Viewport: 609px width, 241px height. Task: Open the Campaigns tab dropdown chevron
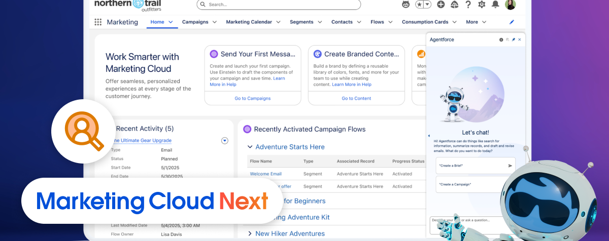(x=215, y=22)
